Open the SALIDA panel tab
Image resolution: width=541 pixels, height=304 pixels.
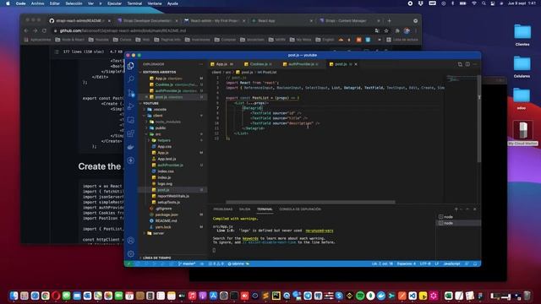click(x=244, y=209)
